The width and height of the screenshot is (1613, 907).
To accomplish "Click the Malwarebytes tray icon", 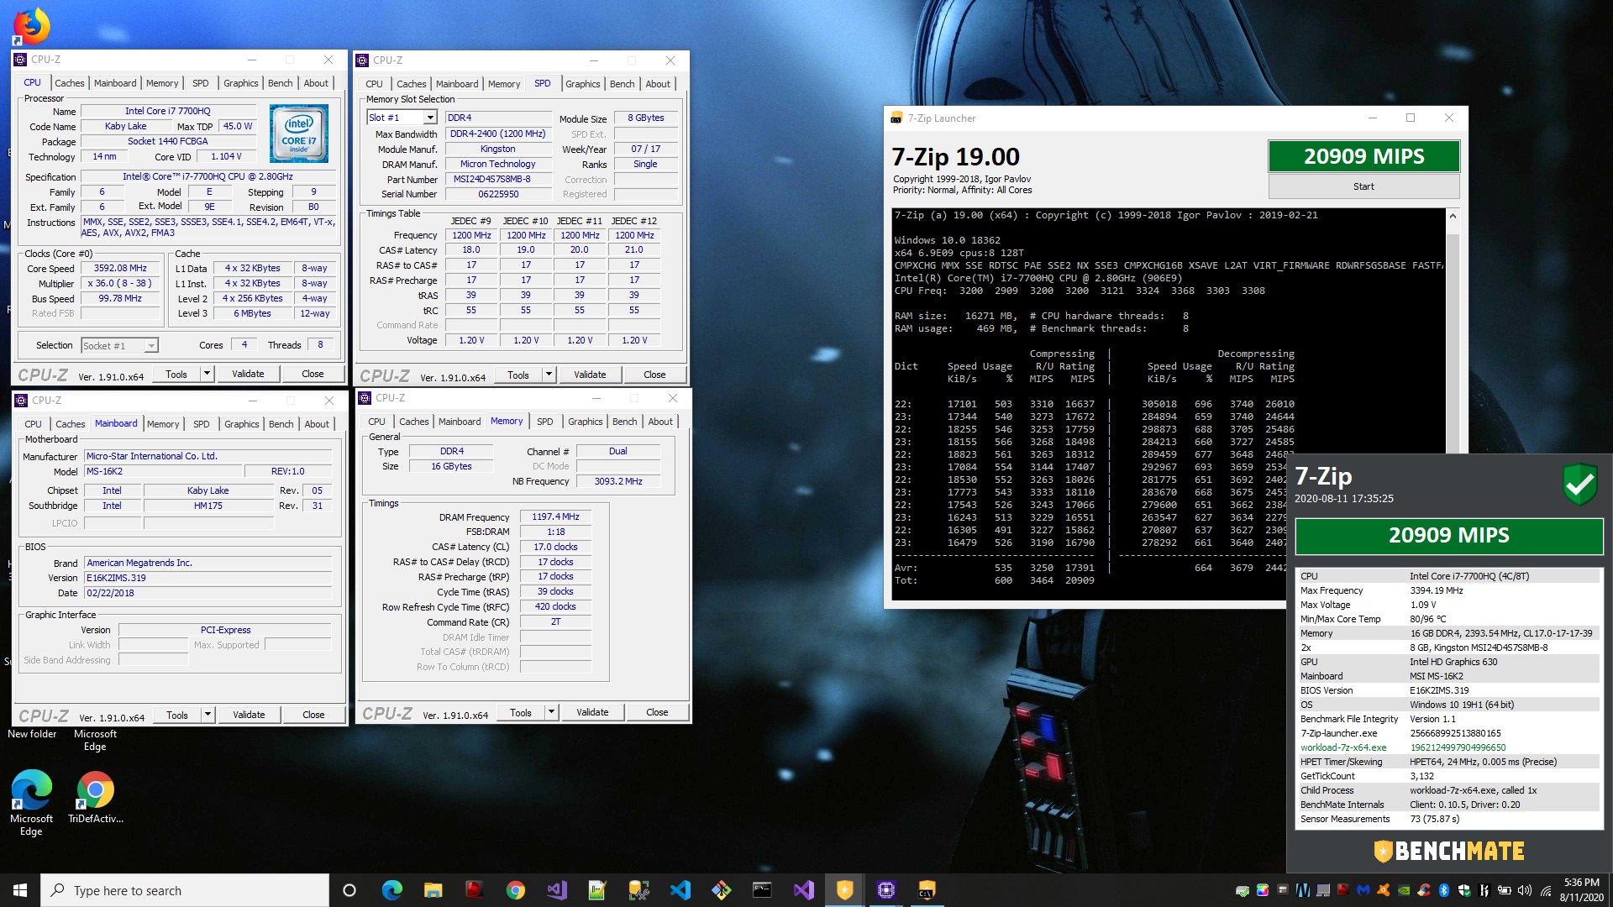I will click(x=1363, y=890).
